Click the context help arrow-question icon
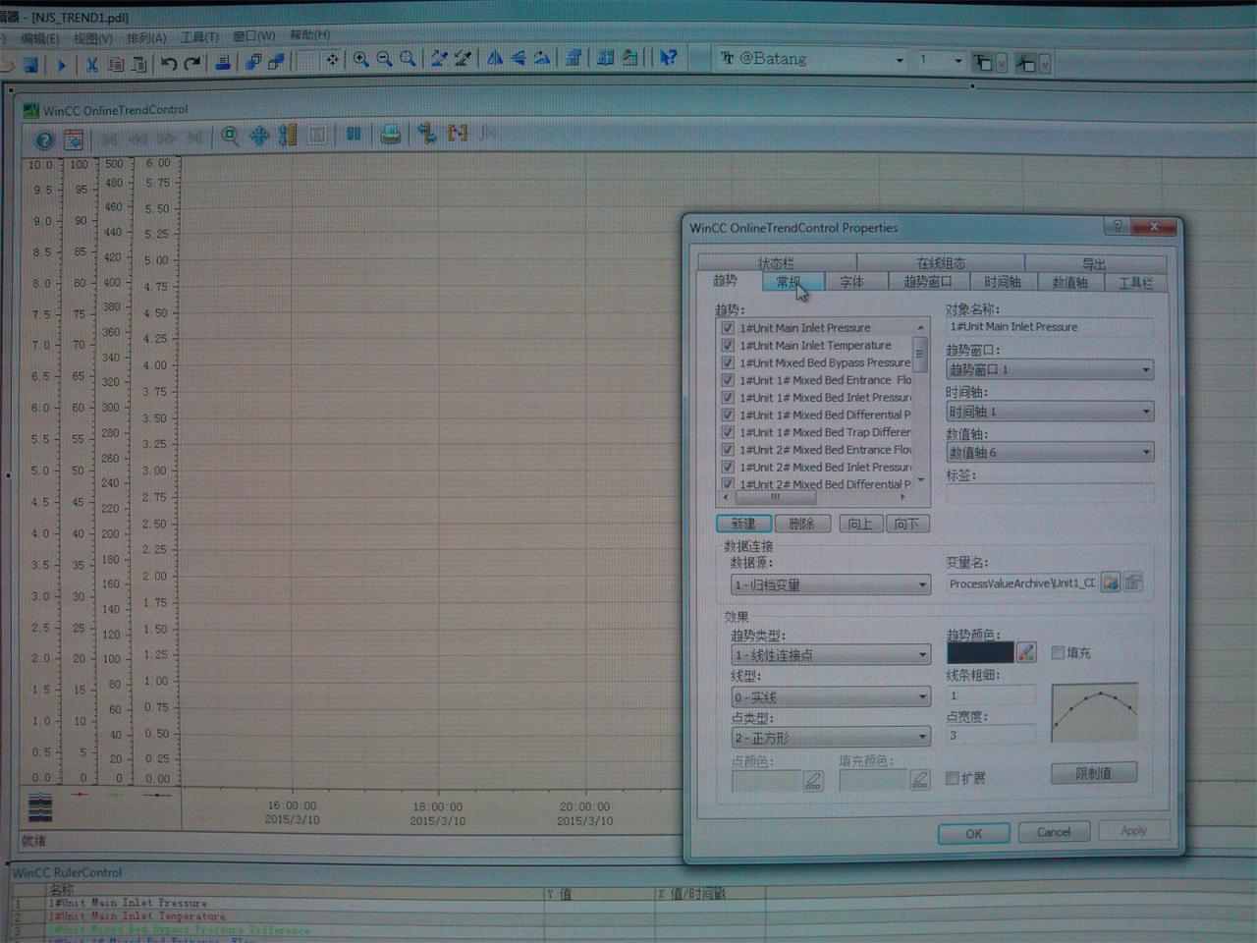The height and width of the screenshot is (943, 1257). (668, 58)
